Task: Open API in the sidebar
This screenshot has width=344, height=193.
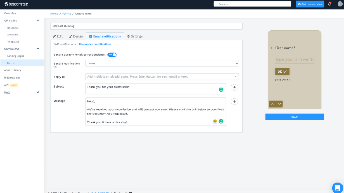Action: point(6,85)
